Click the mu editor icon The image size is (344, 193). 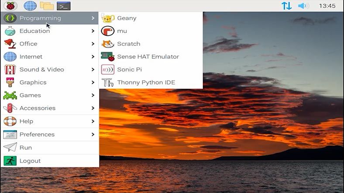(108, 31)
